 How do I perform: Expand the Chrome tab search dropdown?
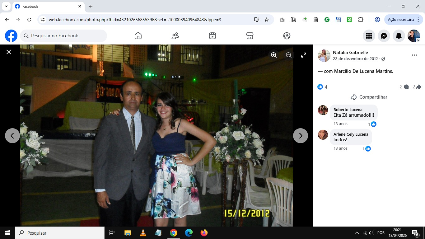(6, 6)
